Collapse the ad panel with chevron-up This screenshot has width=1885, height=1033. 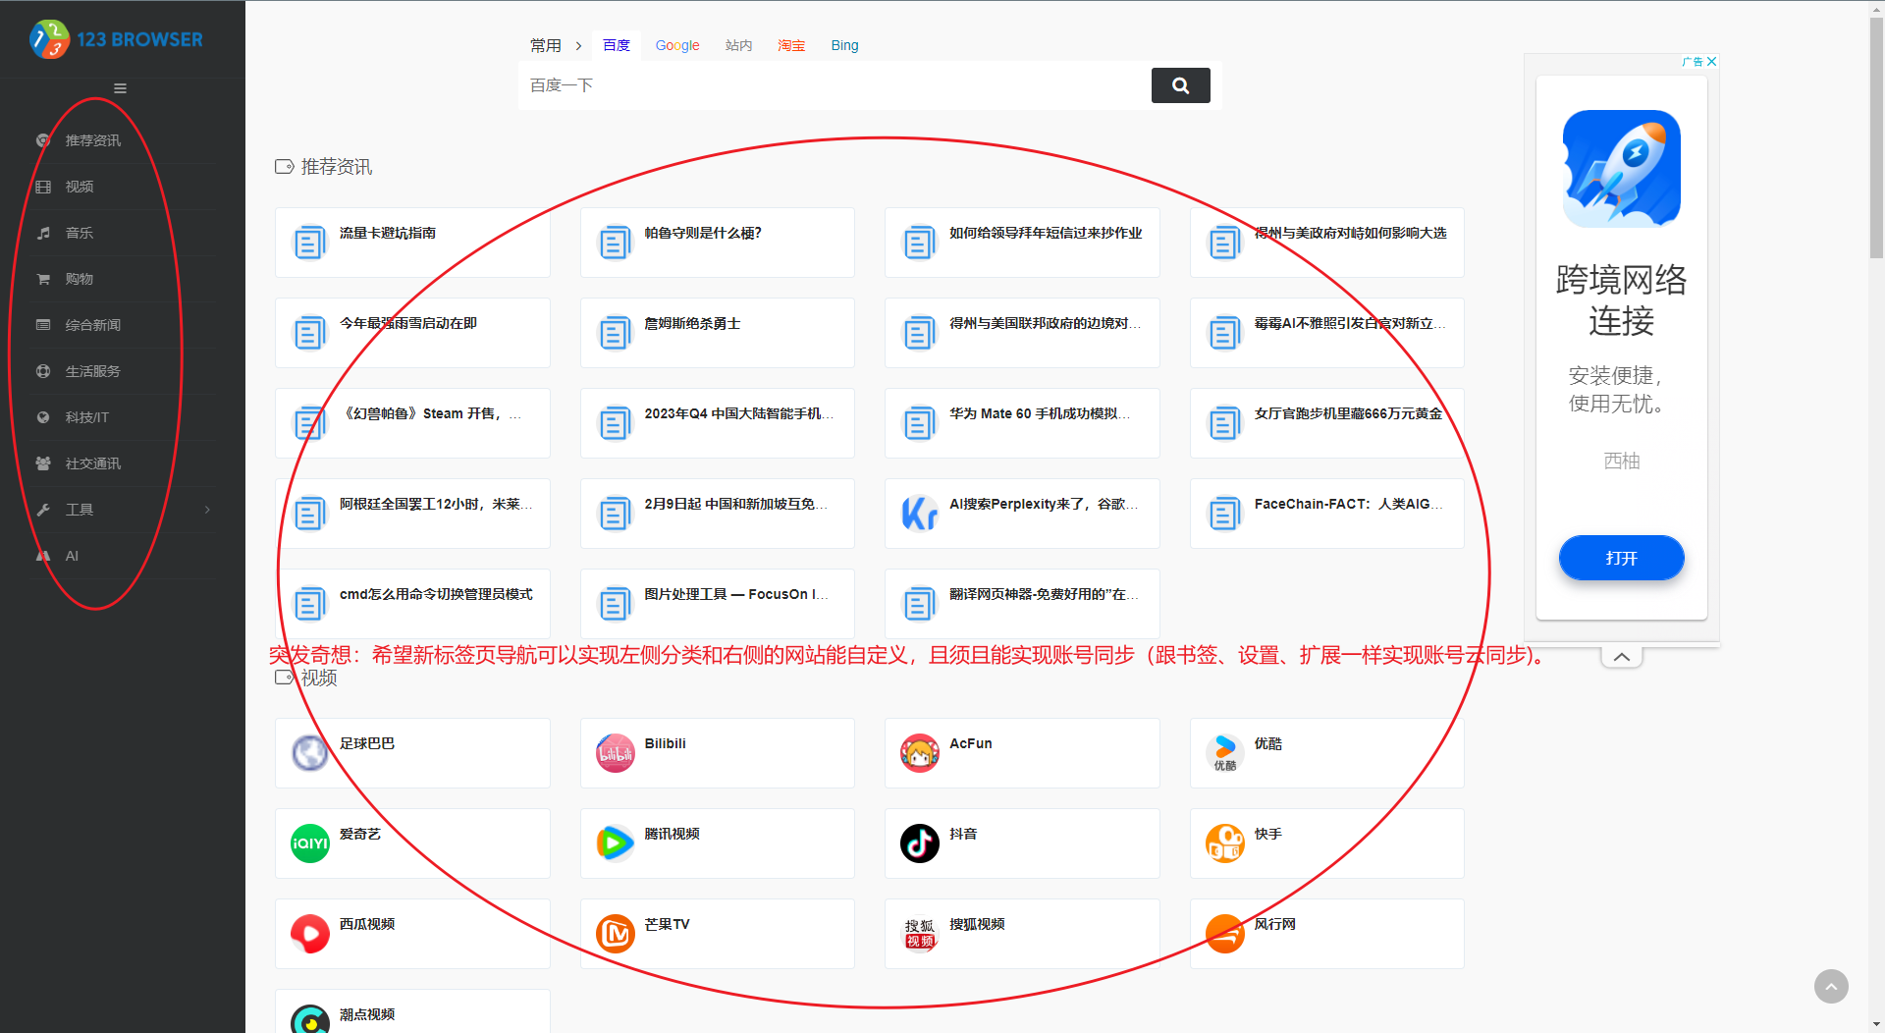coord(1622,657)
